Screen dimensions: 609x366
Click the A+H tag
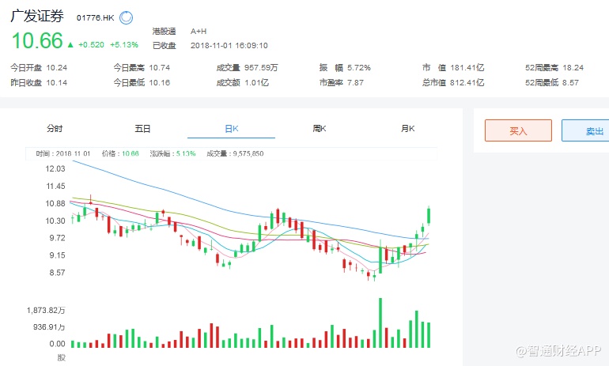point(199,31)
